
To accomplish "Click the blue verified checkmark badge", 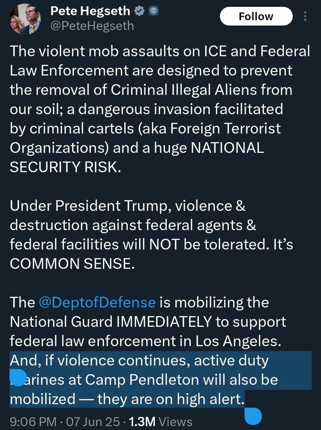I will 139,11.
